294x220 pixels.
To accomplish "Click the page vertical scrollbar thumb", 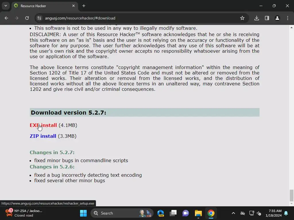I will pyautogui.click(x=291, y=195).
